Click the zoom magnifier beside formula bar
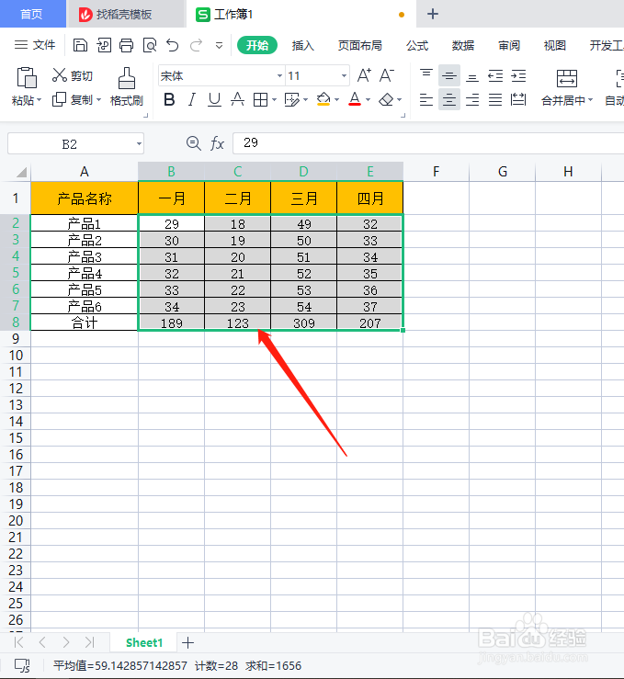Viewport: 624px width, 679px height. (x=193, y=143)
